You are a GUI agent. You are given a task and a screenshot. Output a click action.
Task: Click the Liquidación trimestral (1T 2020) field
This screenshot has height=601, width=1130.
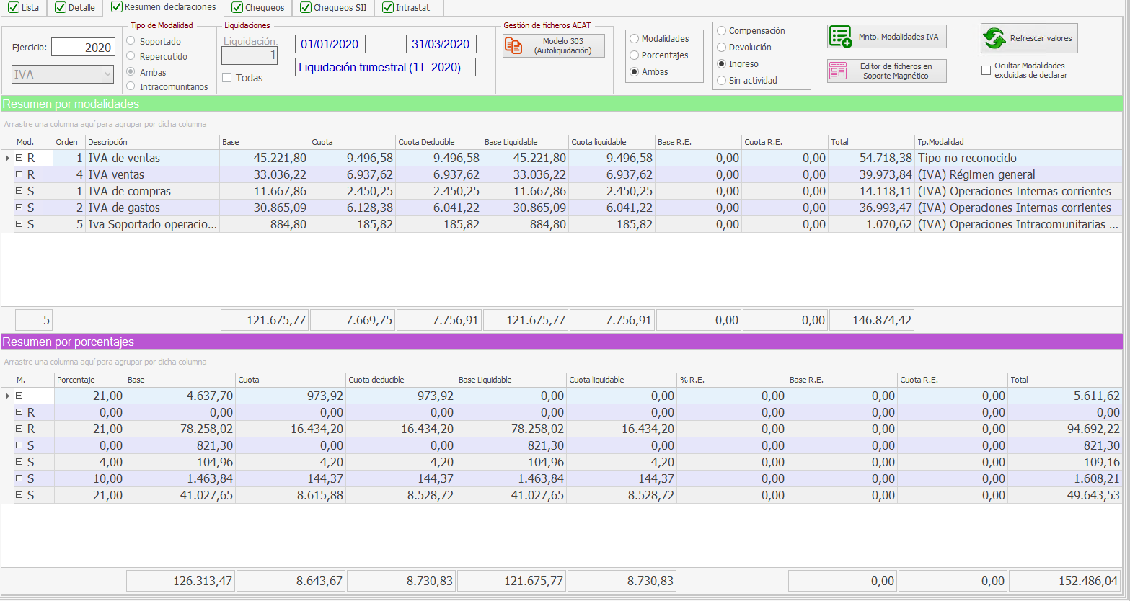(x=384, y=67)
